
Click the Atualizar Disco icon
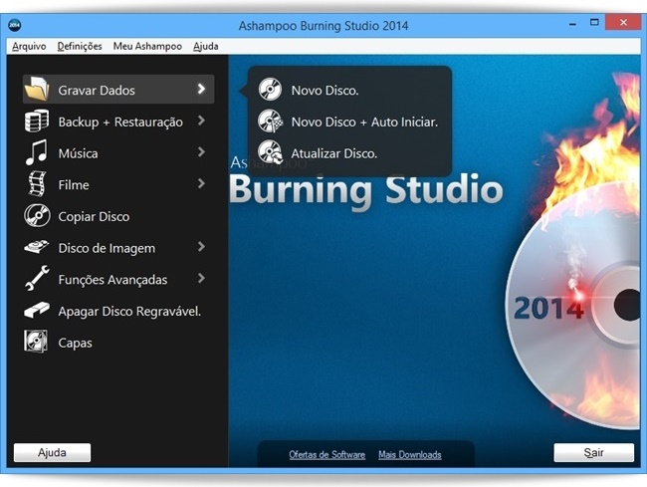point(271,152)
